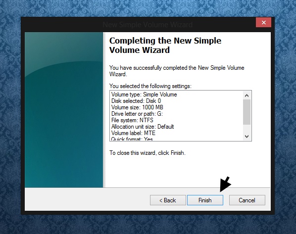The height and width of the screenshot is (234, 296).
Task: Select the 'Volume type: Simple Volume' line
Action: click(x=144, y=94)
